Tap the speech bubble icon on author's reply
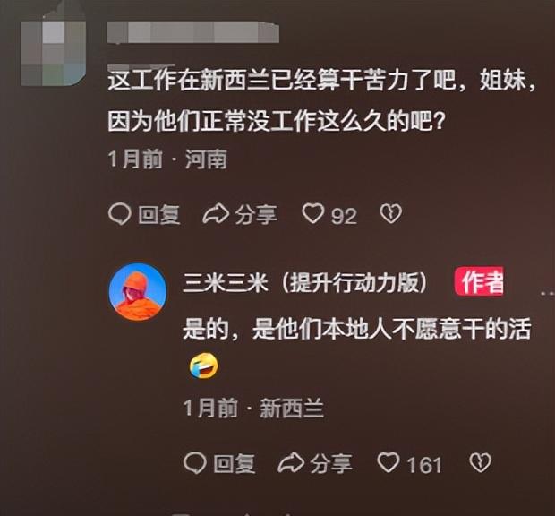Screen dimensions: 555x516 [x=195, y=463]
